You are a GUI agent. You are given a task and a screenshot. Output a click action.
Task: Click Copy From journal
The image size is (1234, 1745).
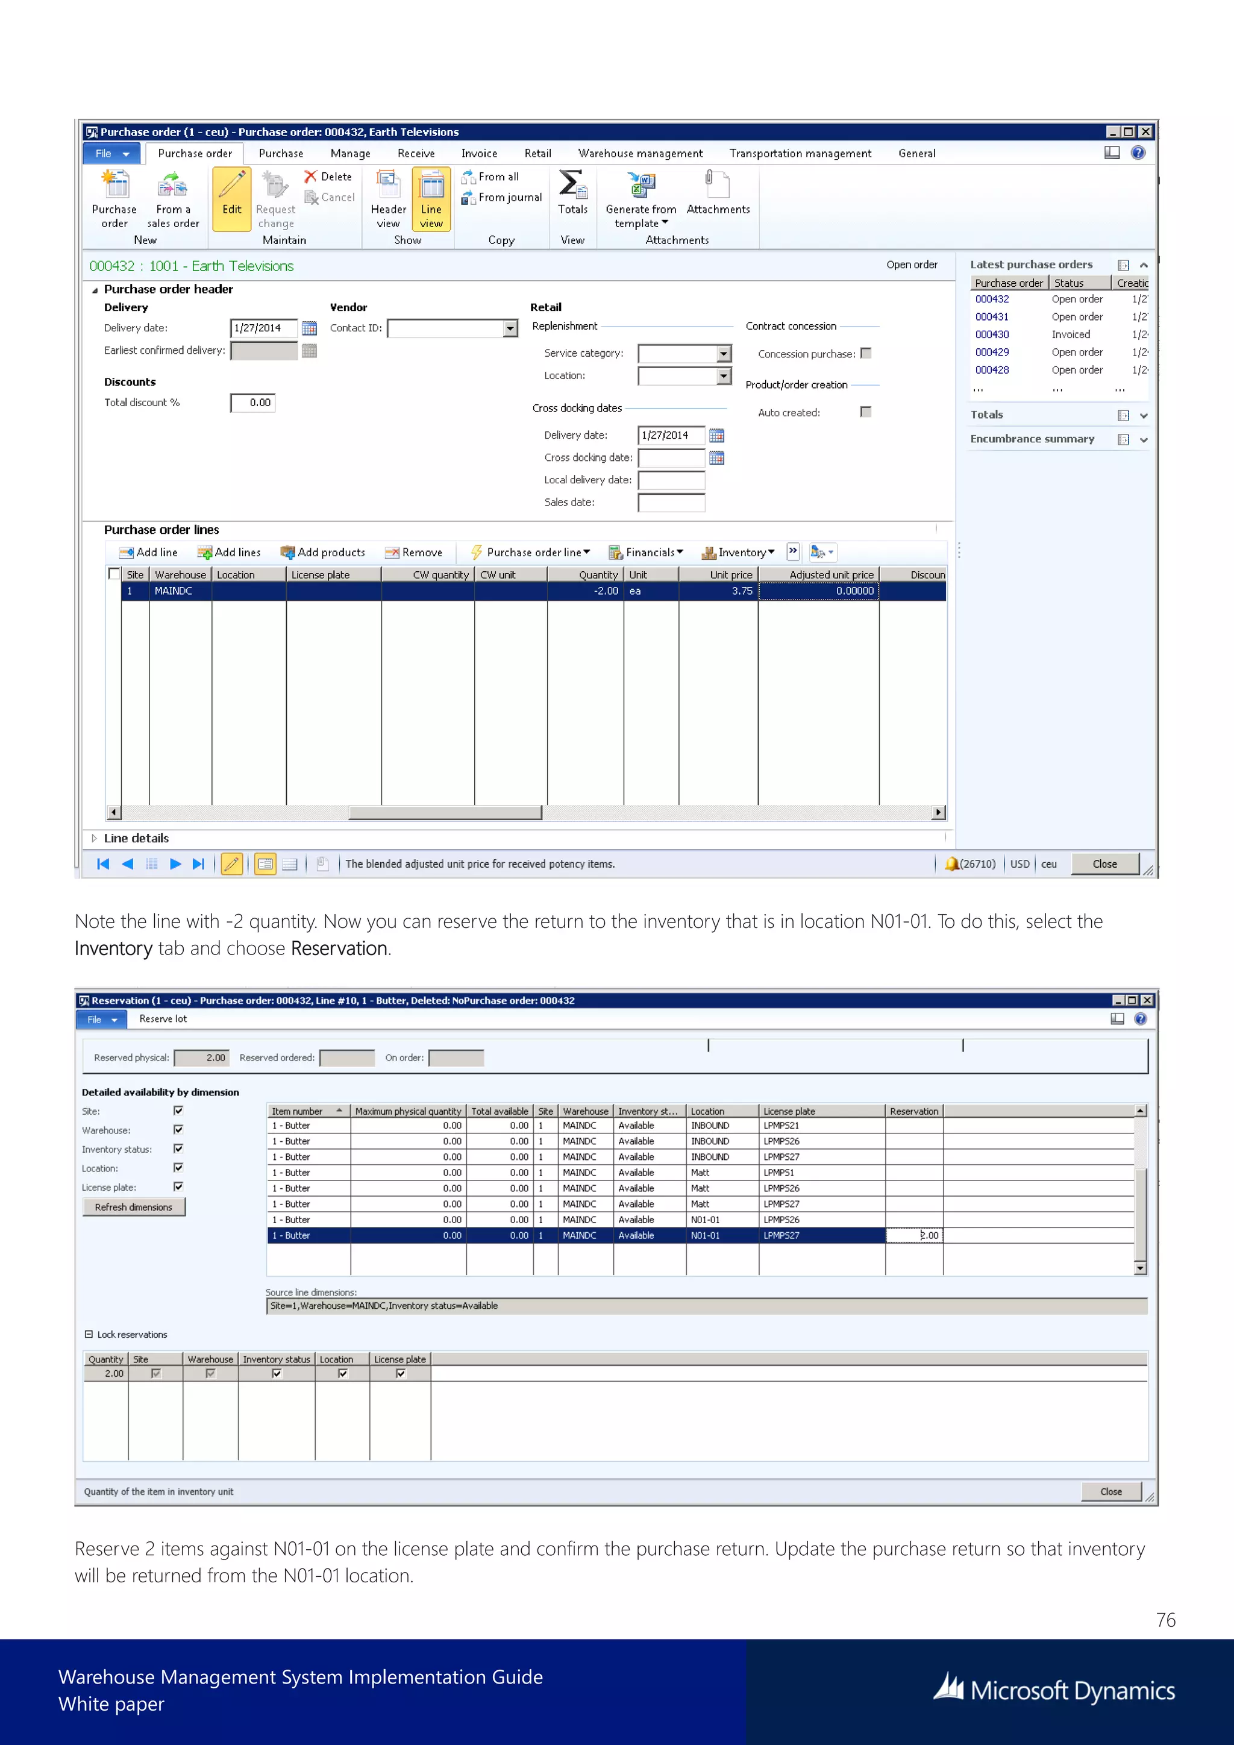click(501, 198)
